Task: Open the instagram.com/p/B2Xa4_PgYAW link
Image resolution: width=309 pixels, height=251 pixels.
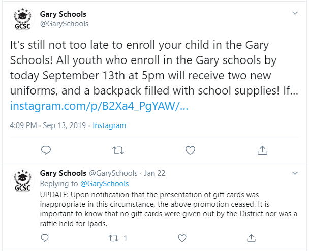Action: (99, 106)
